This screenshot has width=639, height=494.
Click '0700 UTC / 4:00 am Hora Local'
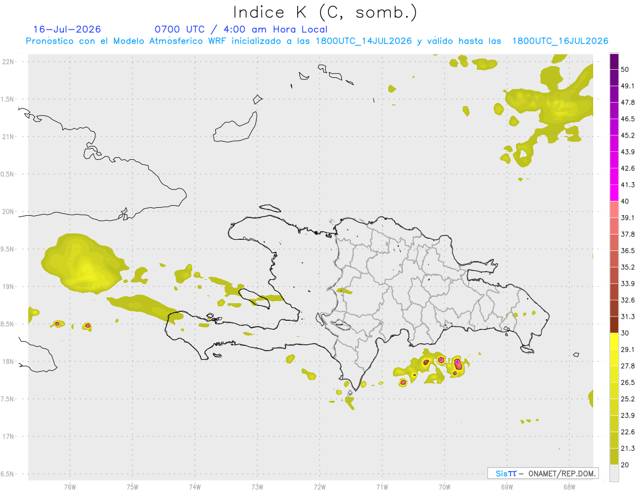pyautogui.click(x=241, y=29)
